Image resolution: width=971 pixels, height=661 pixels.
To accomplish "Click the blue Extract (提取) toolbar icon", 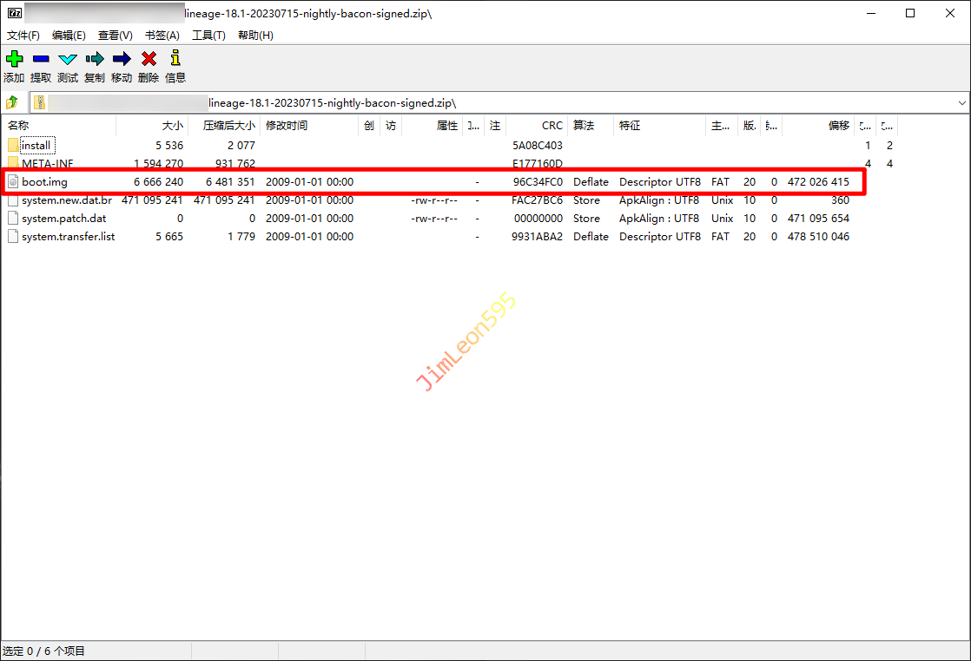I will coord(41,59).
